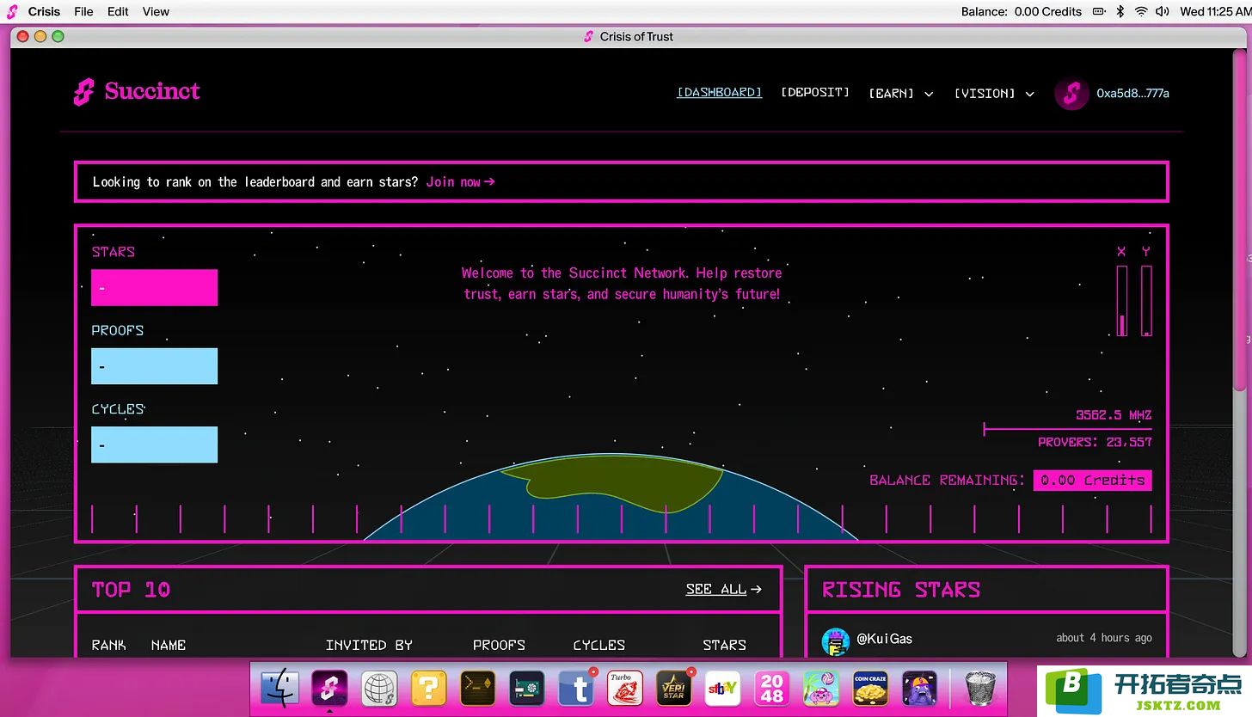Go to the DASHBOARD tab
Viewport: 1252px width, 717px height.
720,92
